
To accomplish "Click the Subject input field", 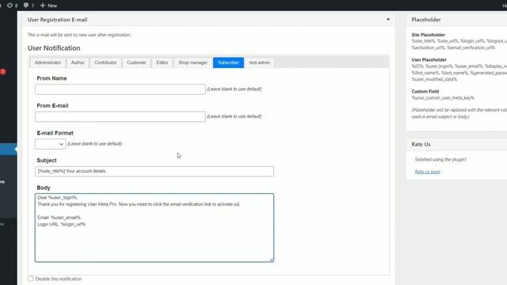I will pos(154,171).
